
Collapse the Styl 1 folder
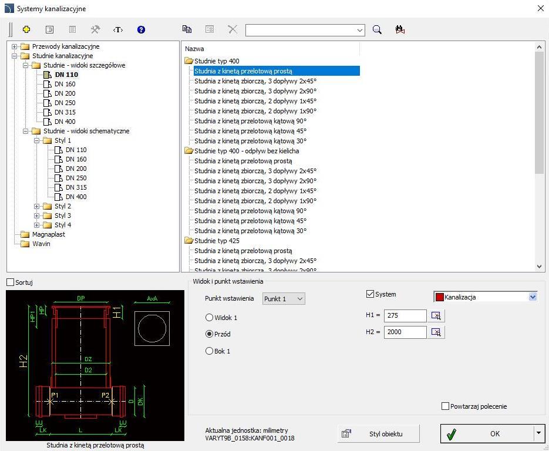pyautogui.click(x=37, y=140)
